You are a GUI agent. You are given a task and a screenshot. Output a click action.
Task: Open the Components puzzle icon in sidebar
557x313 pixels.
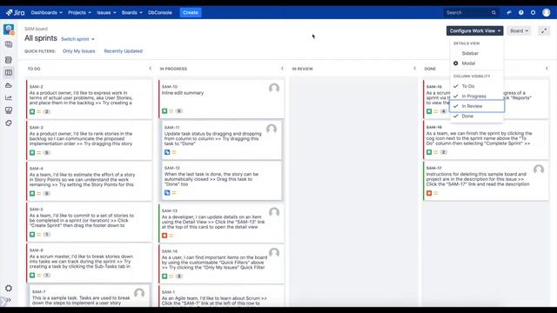pyautogui.click(x=9, y=123)
